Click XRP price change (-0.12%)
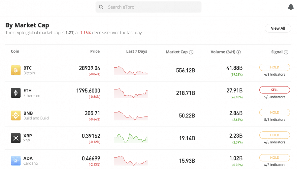This screenshot has width=297, height=169. click(94, 142)
